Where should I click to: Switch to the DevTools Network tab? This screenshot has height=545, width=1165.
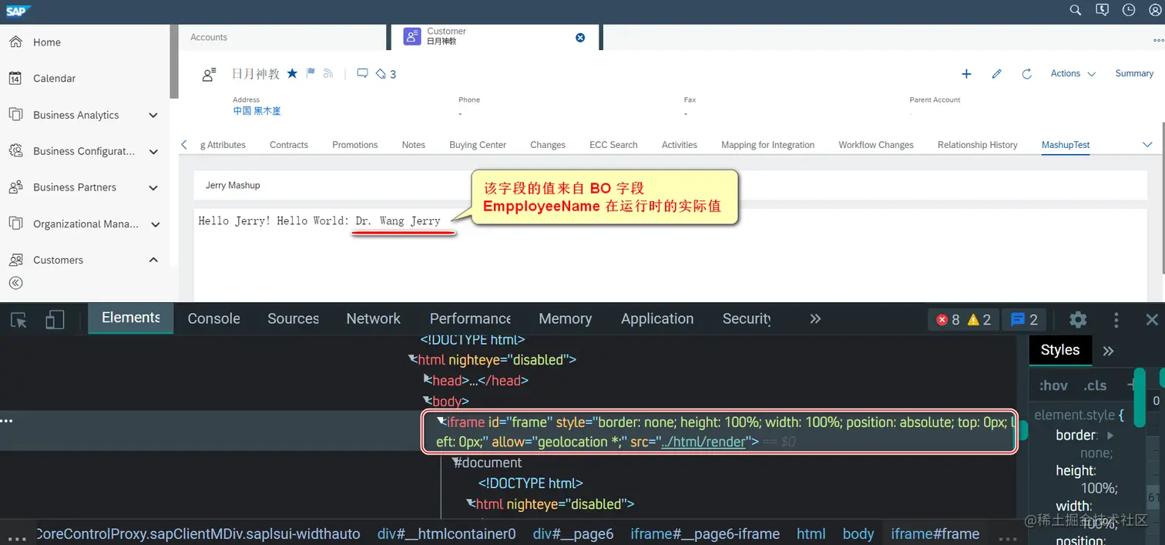[373, 318]
